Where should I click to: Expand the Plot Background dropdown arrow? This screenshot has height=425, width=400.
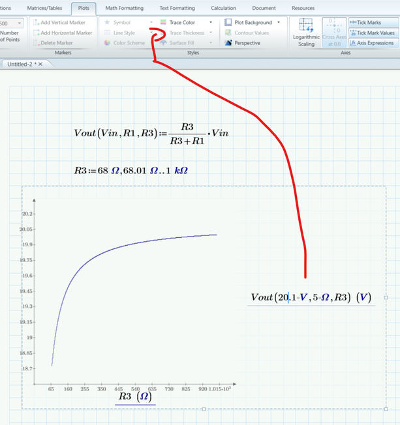[x=279, y=22]
